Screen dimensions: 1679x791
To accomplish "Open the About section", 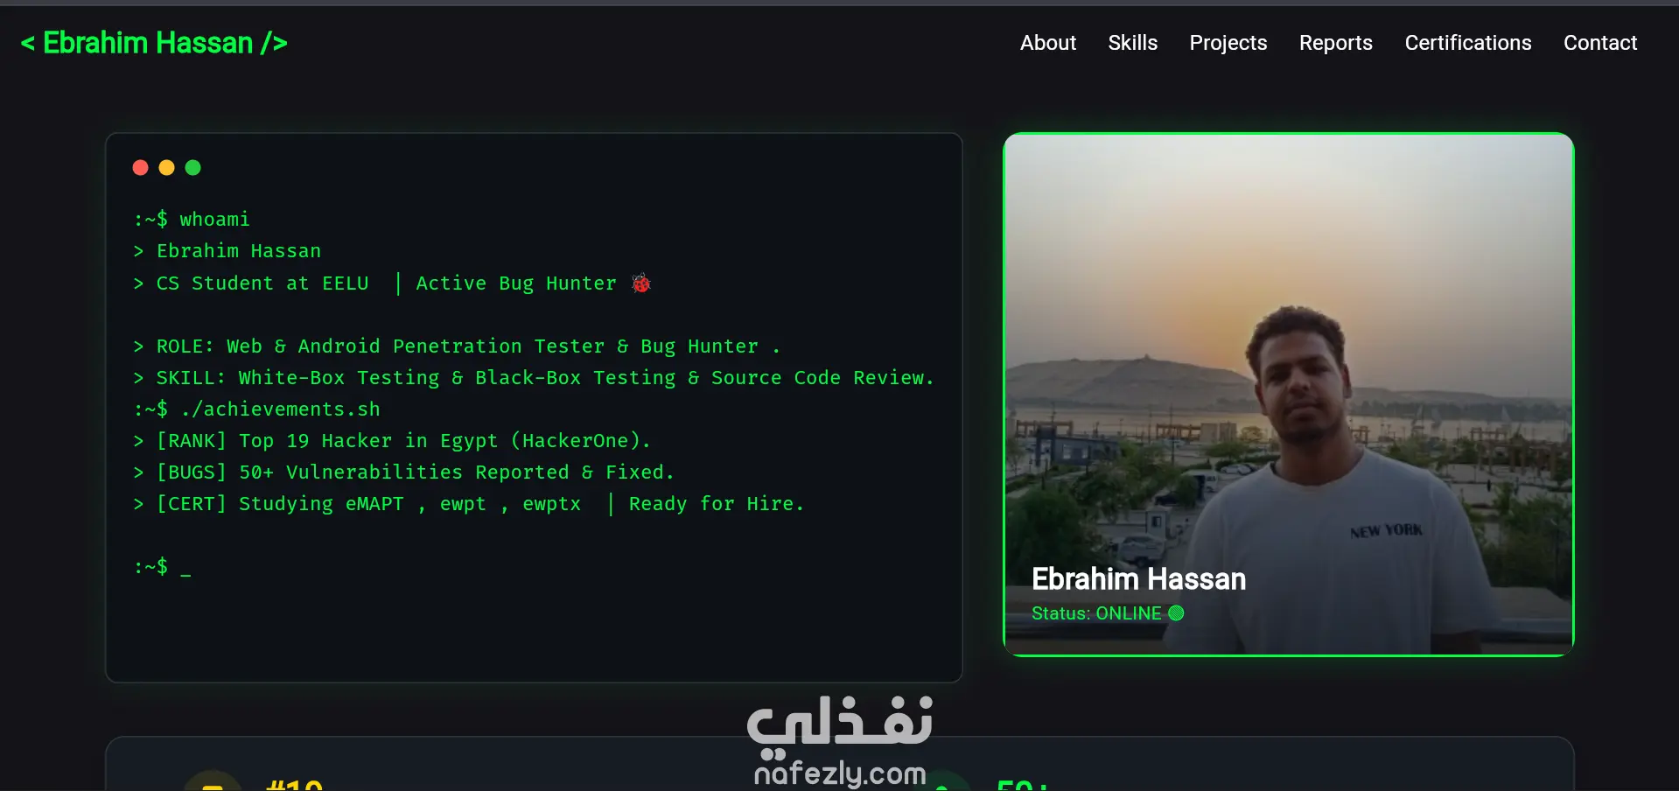I will (x=1048, y=43).
